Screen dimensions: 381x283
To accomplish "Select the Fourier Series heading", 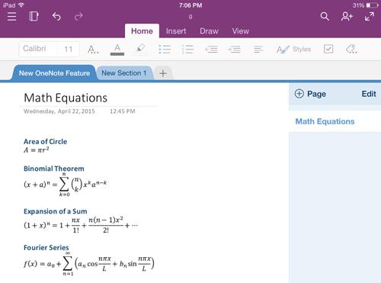I will click(46, 247).
